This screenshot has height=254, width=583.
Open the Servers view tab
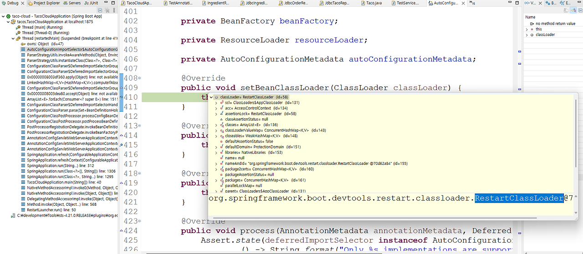click(x=72, y=3)
